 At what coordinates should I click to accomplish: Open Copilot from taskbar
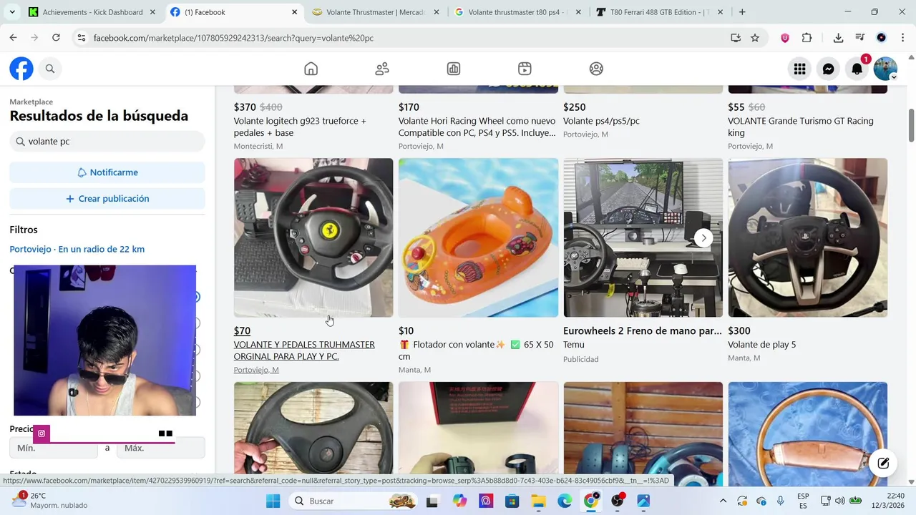(x=459, y=501)
